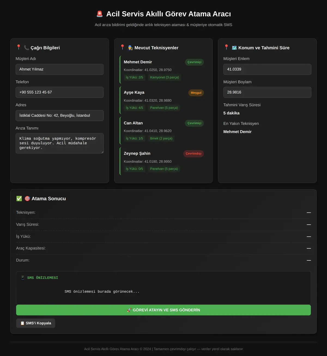
Task: Click inside the Arıza Tanımı text area
Action: [60, 143]
